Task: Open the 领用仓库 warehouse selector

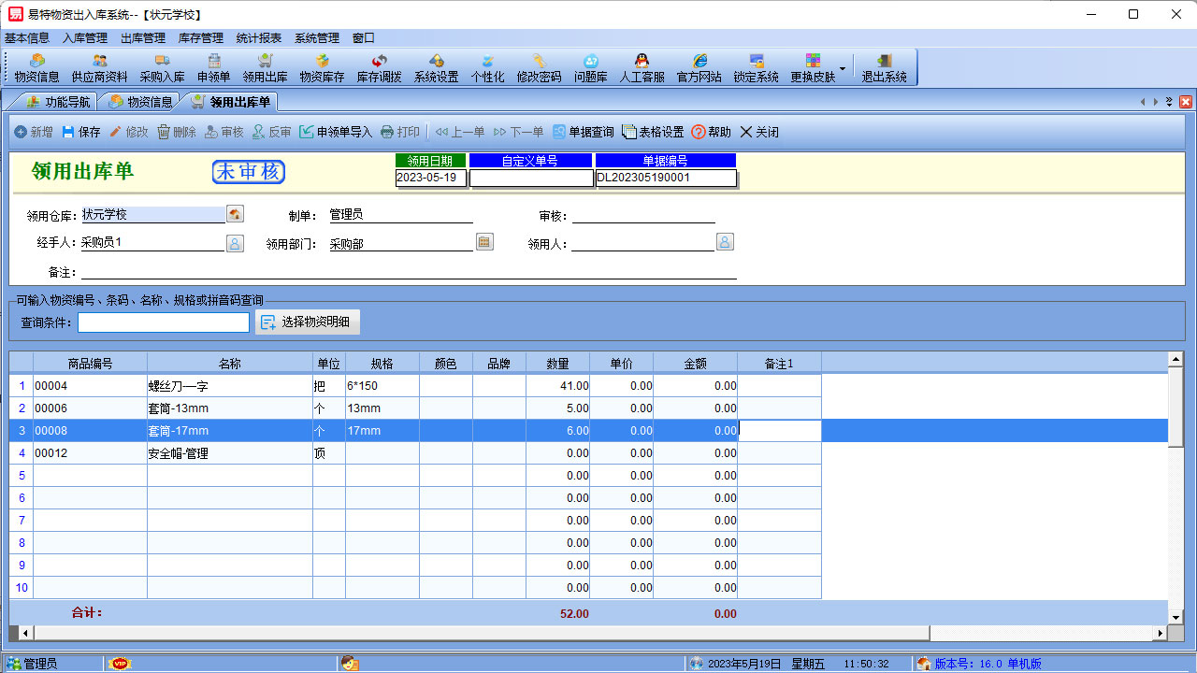Action: coord(235,213)
